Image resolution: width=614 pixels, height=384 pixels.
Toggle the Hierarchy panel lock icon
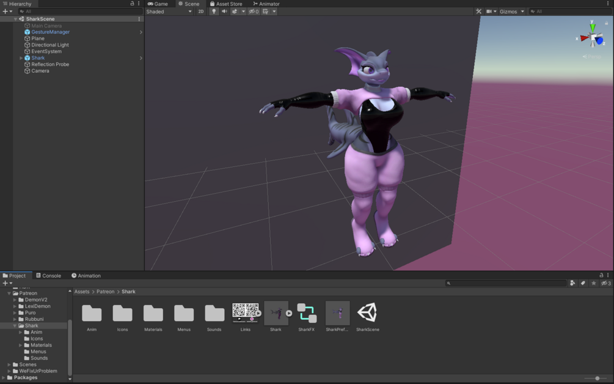132,4
